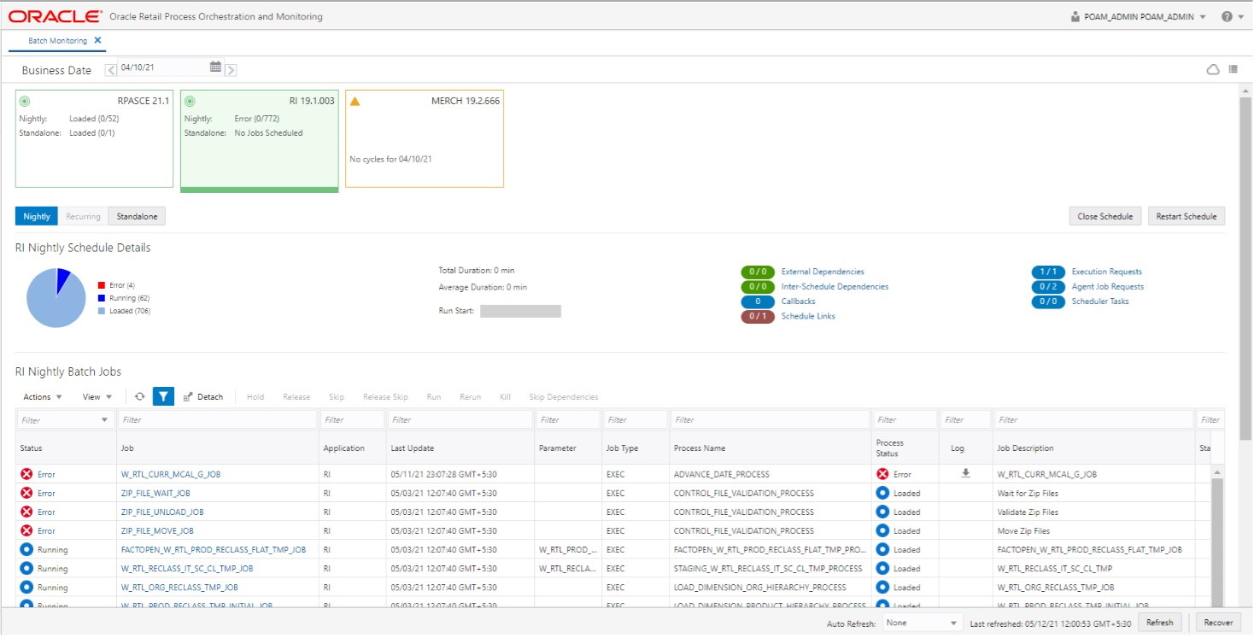Click running icon in W_RTL_RECLASS_IT_SC_CL_TMP_JOB row
The height and width of the screenshot is (638, 1254).
point(26,568)
